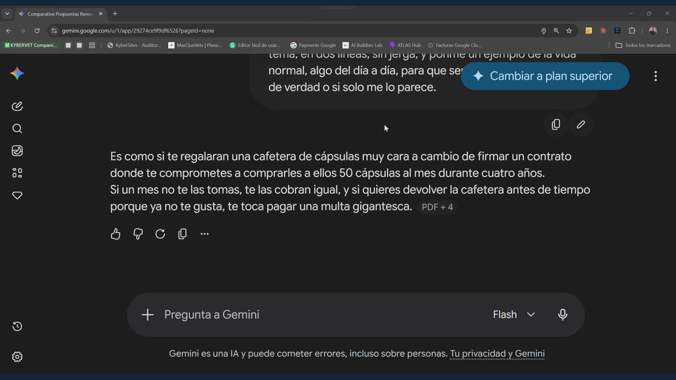
Task: Open KYBERVET Compani... bookmark
Action: [x=31, y=45]
